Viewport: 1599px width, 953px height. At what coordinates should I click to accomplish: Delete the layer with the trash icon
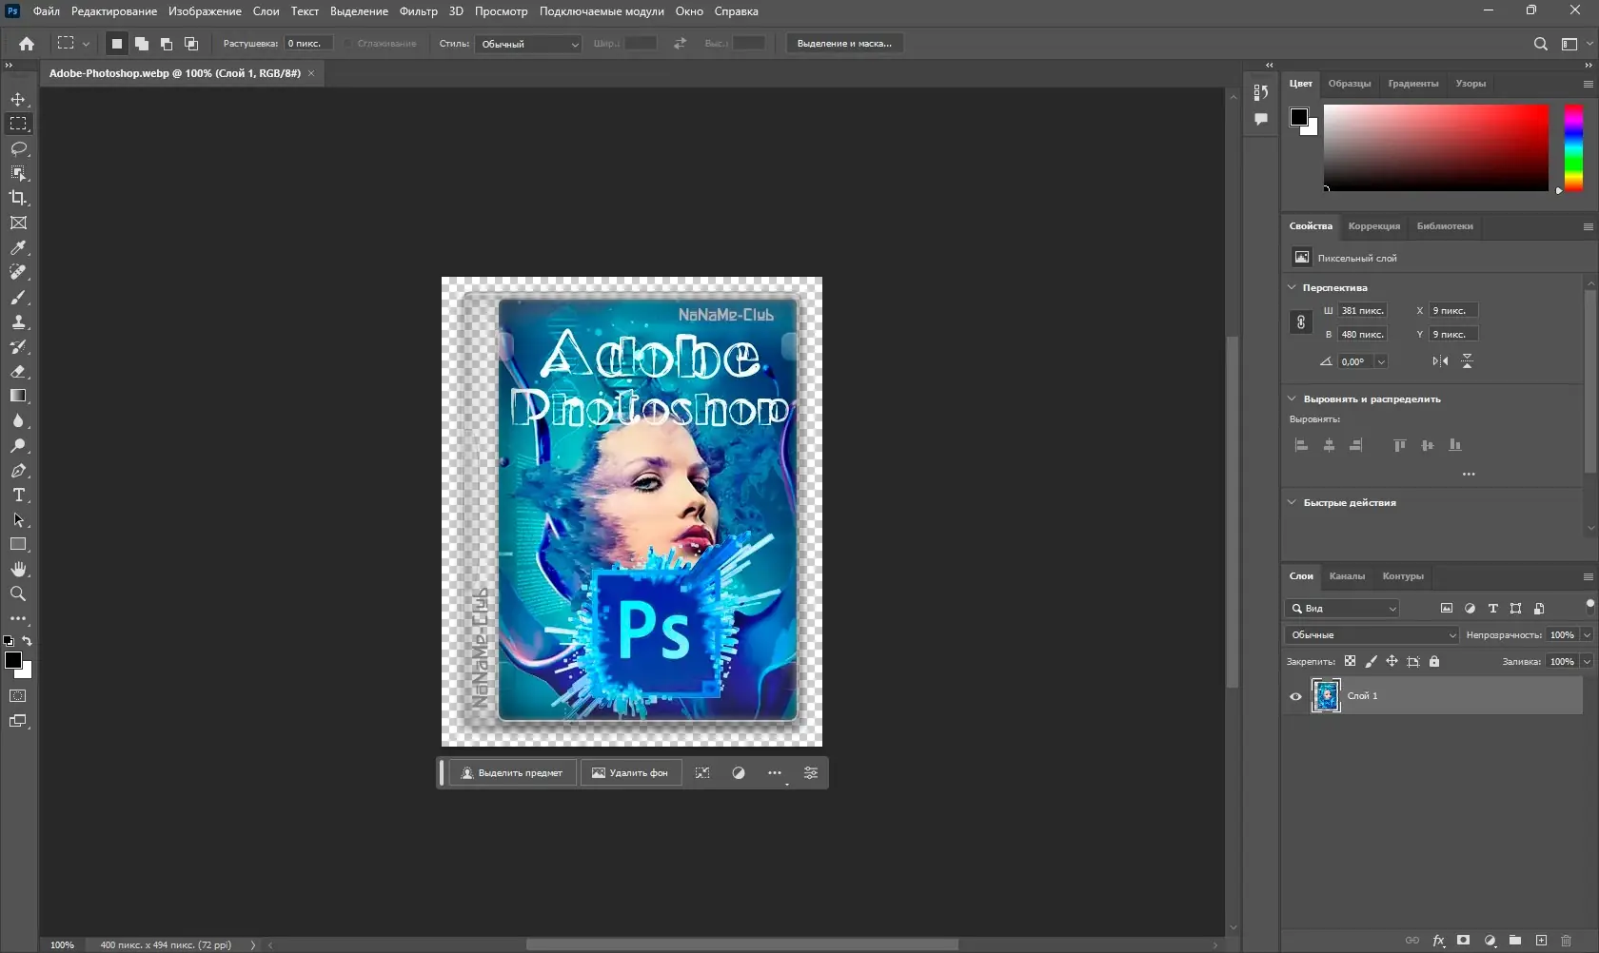pos(1568,941)
